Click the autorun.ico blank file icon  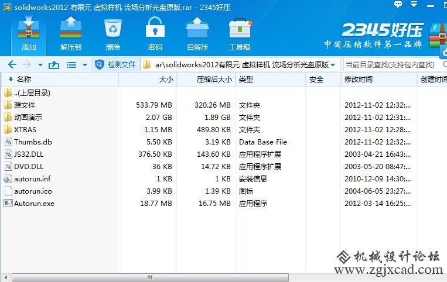point(8,191)
